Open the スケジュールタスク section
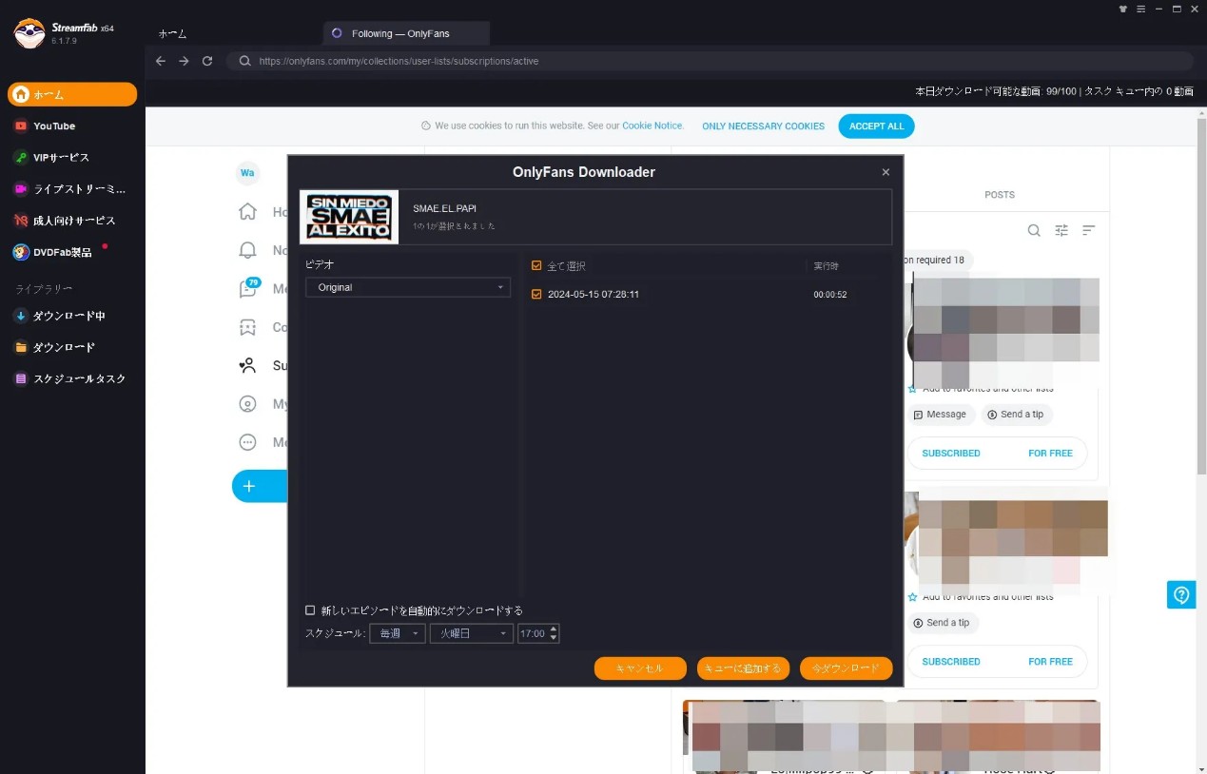 79,378
